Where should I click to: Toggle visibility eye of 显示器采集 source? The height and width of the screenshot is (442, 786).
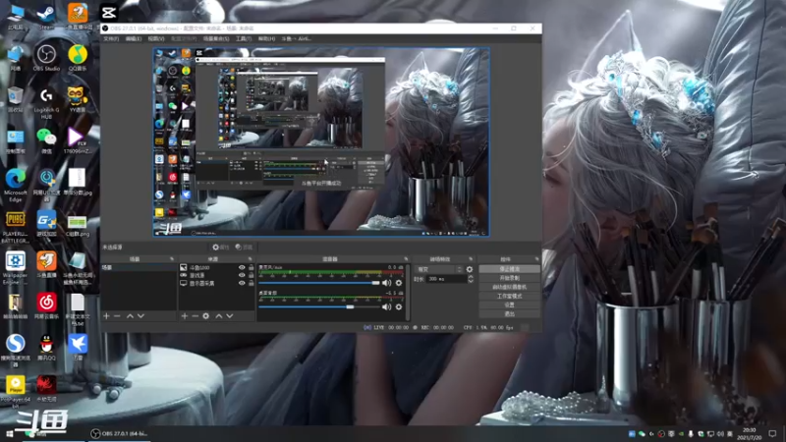coord(242,283)
